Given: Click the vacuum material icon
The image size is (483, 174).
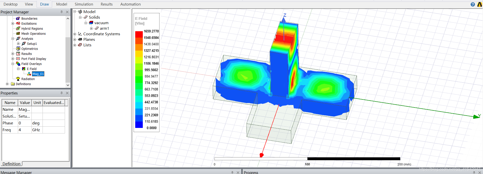Looking at the screenshot, I should (91, 23).
